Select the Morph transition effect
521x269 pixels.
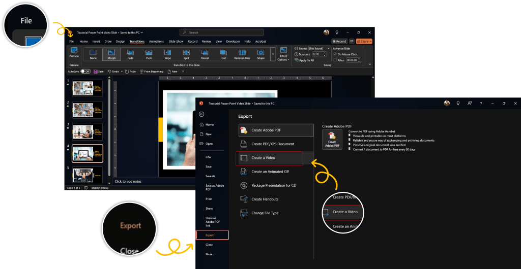pyautogui.click(x=111, y=54)
